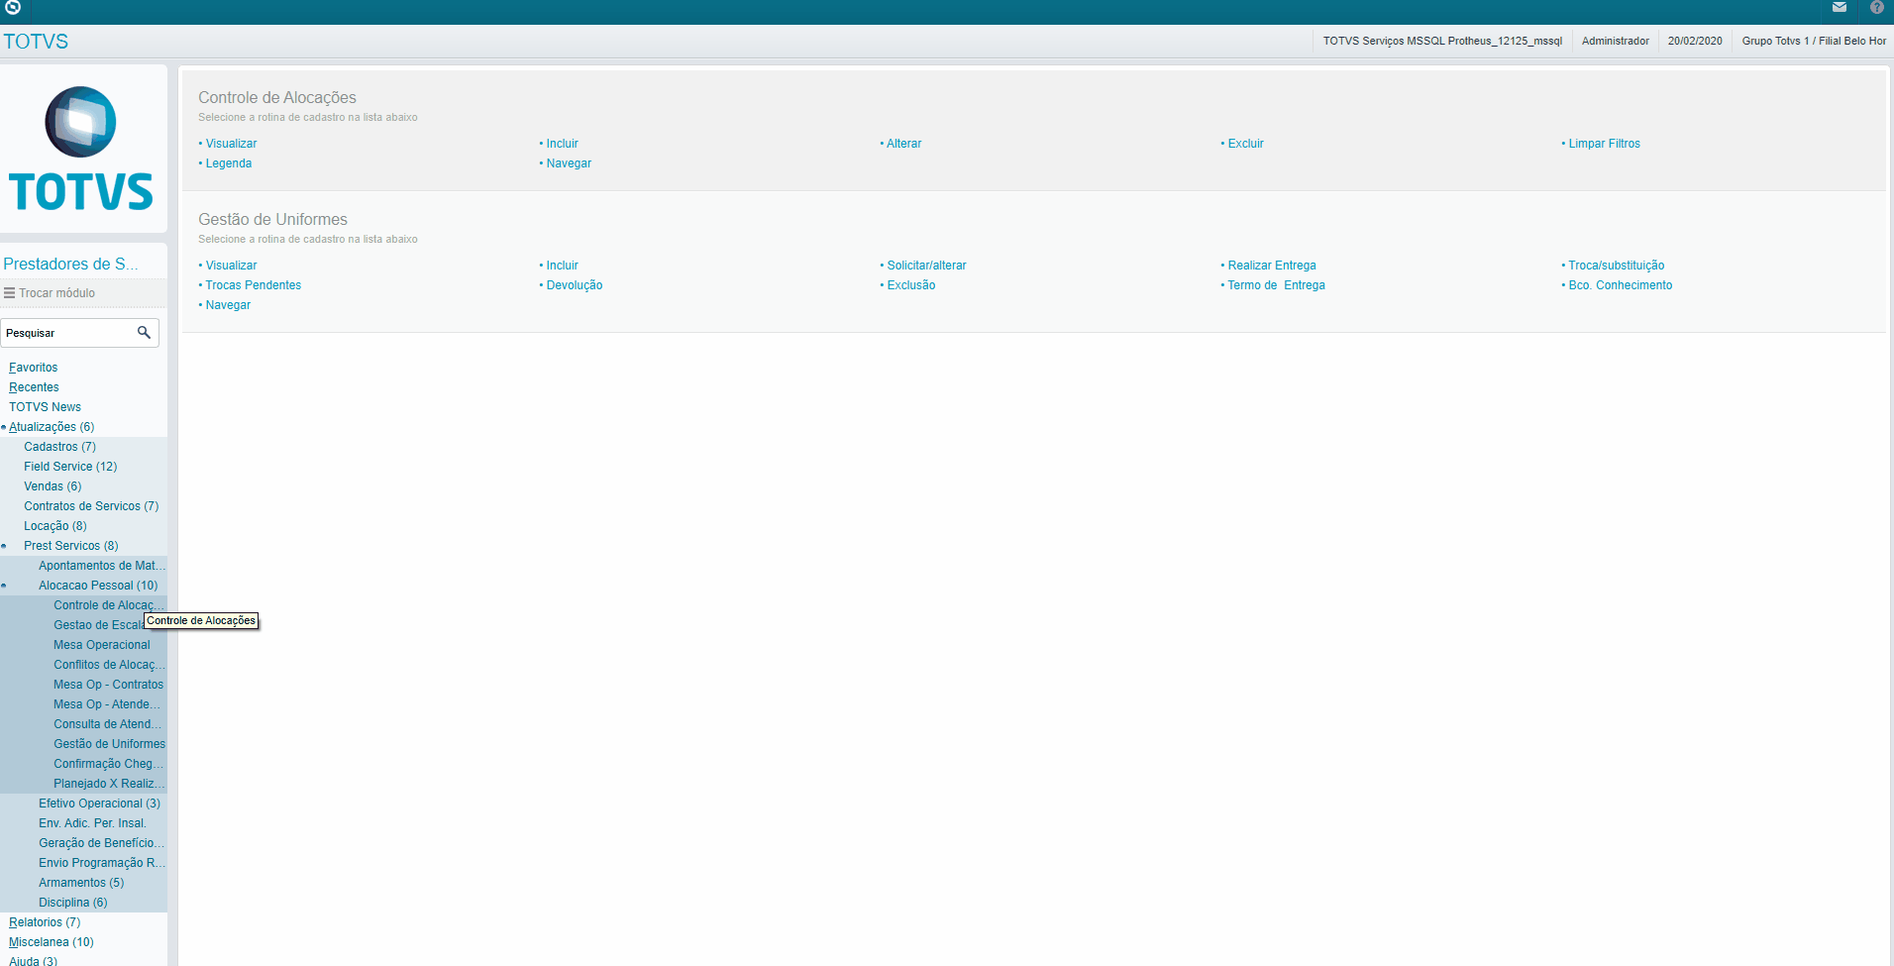
Task: Open the help question mark icon
Action: [x=1876, y=8]
